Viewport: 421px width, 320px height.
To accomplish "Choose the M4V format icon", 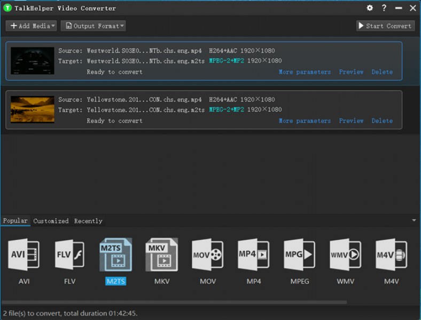I will [x=391, y=255].
